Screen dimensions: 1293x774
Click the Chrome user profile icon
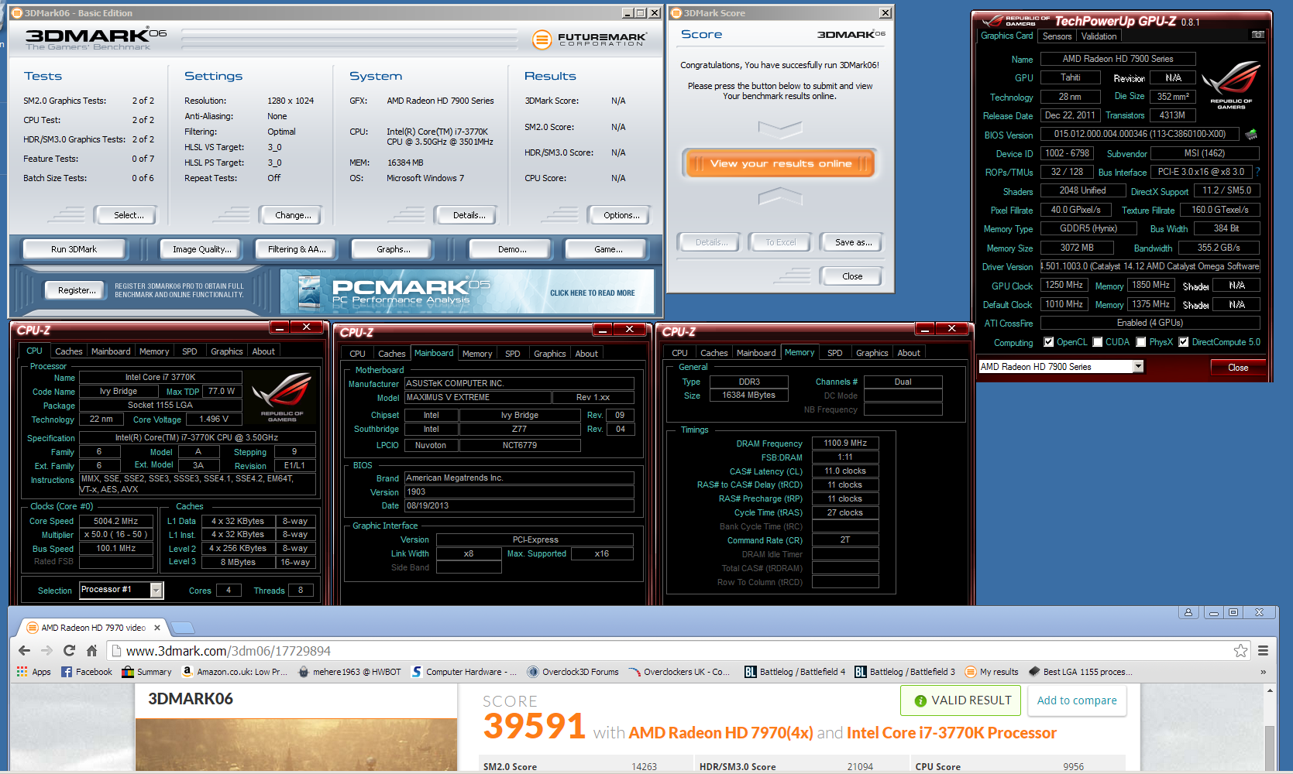point(1188,612)
